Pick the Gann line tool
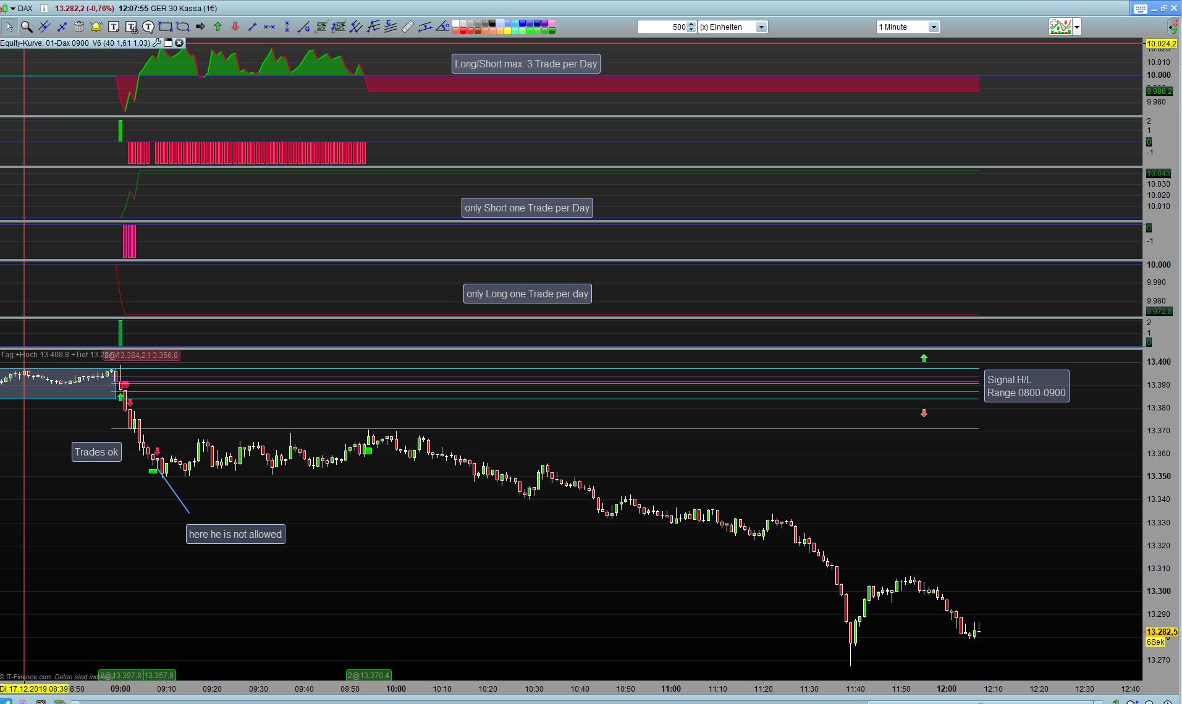The height and width of the screenshot is (704, 1182). point(304,27)
